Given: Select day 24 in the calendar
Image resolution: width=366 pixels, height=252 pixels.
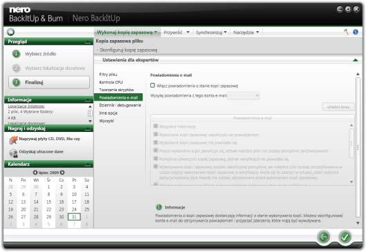Looking at the screenshot, I should 74,209.
